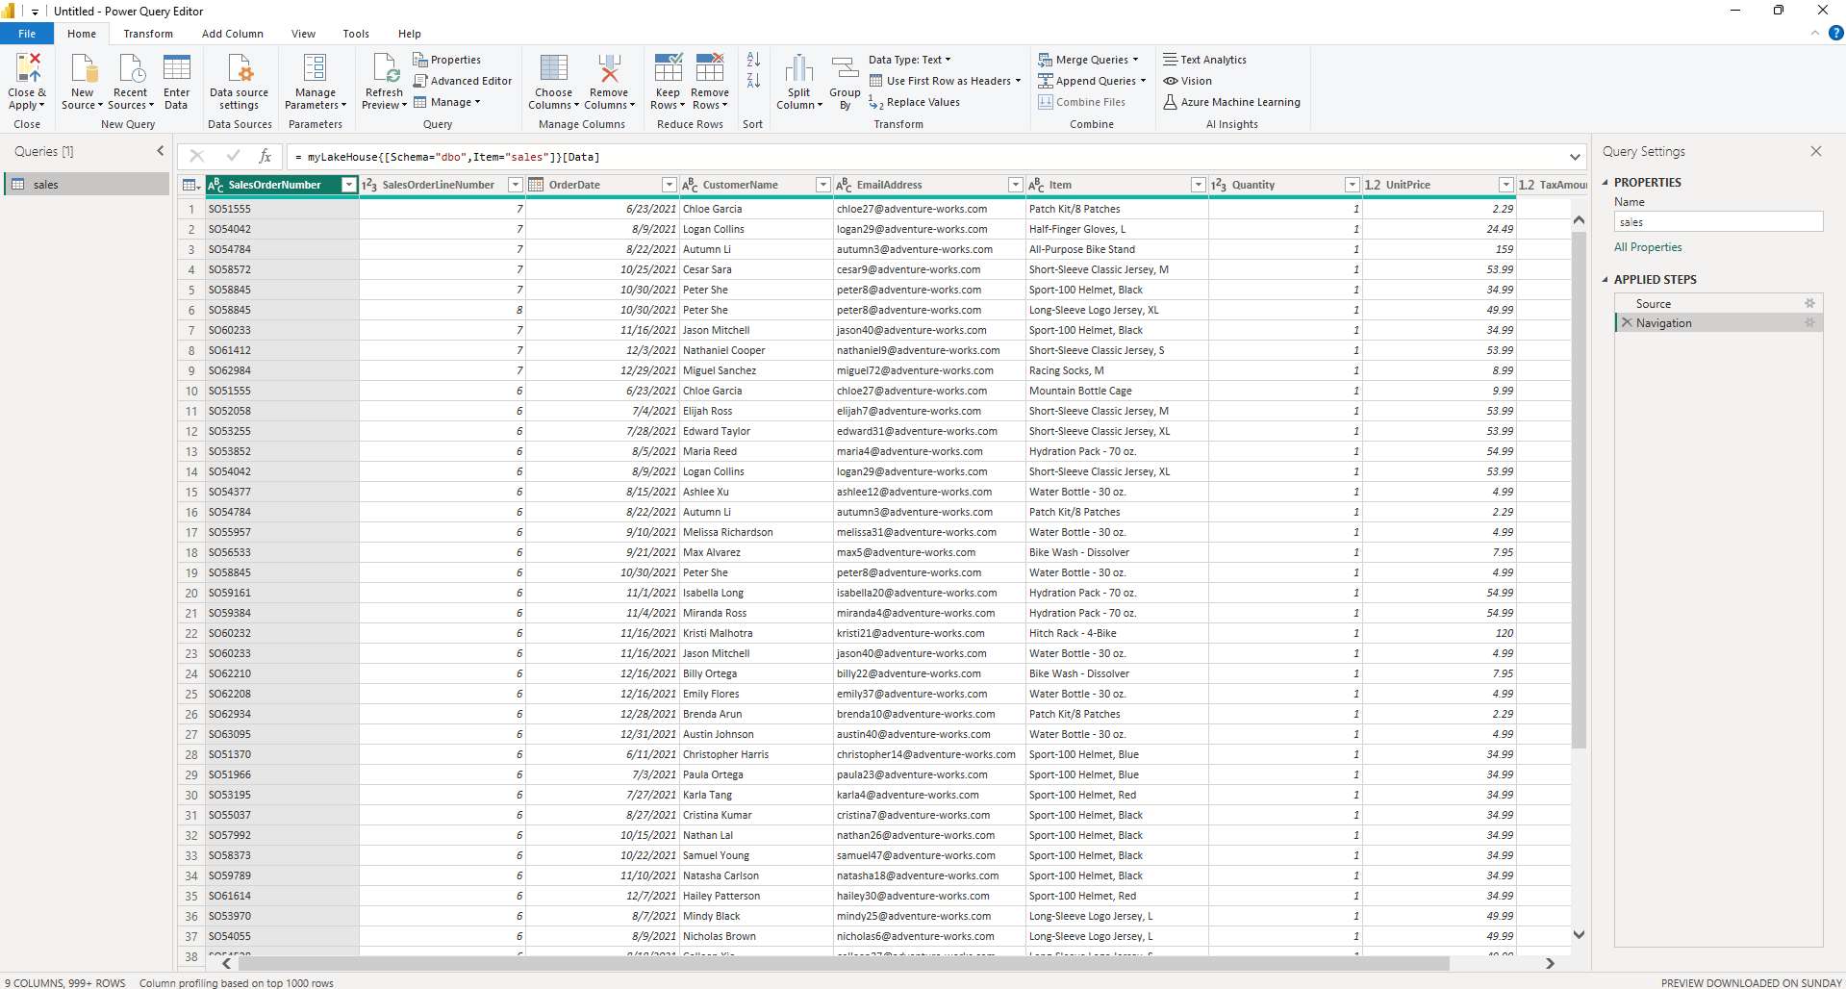The height and width of the screenshot is (989, 1846).
Task: Open the SalesOrderNumber column filter dropdown
Action: [348, 184]
